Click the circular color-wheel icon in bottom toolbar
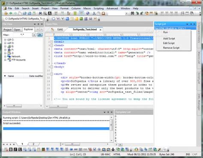The width and height of the screenshot is (203, 158). point(136,149)
